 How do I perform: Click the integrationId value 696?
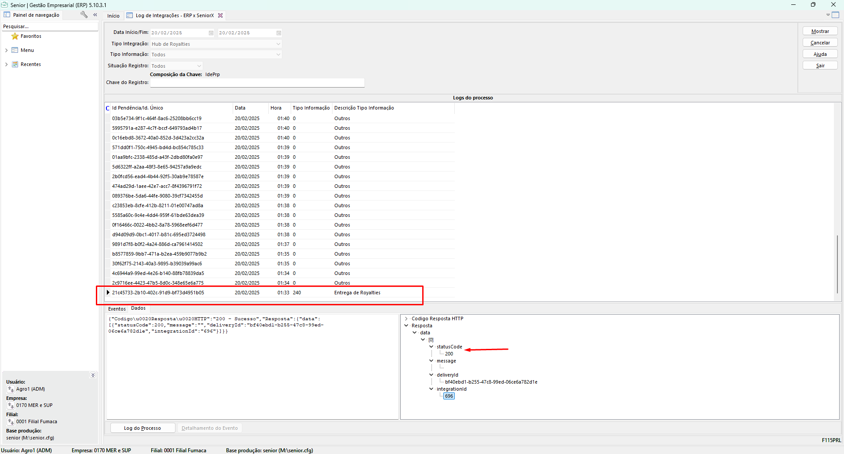tap(449, 396)
